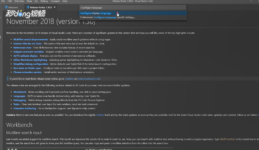Open the Edit menu
The height and width of the screenshot is (150, 259).
point(10,1)
